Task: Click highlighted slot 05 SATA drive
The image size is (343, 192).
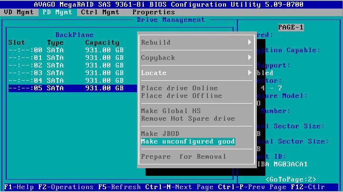Action: 67,88
